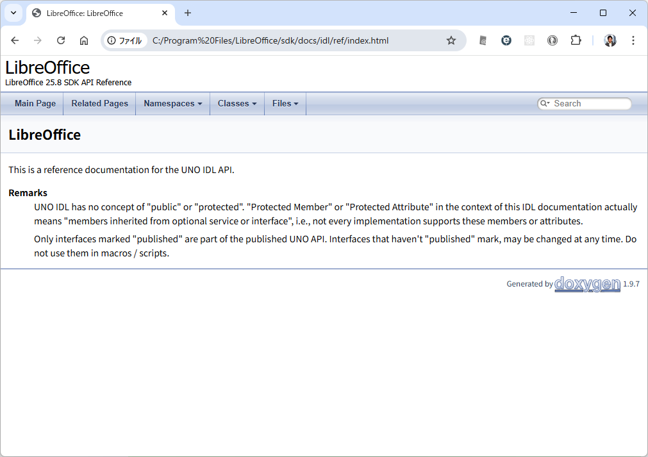The height and width of the screenshot is (457, 648).
Task: Open Chrome's three-dot menu
Action: pyautogui.click(x=633, y=40)
